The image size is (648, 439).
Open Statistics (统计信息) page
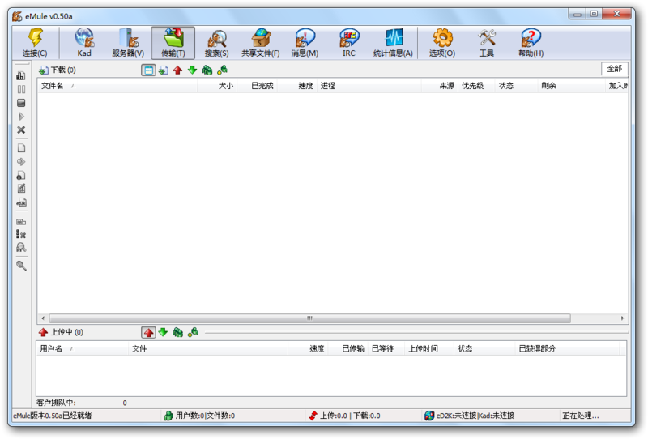click(x=393, y=43)
